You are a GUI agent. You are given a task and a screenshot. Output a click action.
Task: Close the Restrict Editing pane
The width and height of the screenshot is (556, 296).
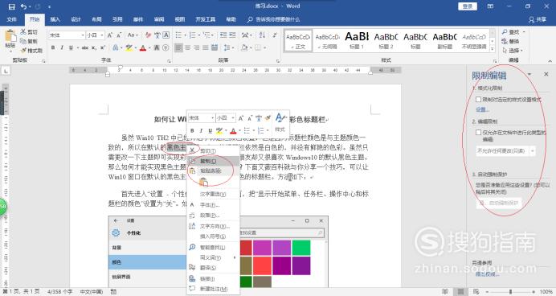tap(546, 74)
